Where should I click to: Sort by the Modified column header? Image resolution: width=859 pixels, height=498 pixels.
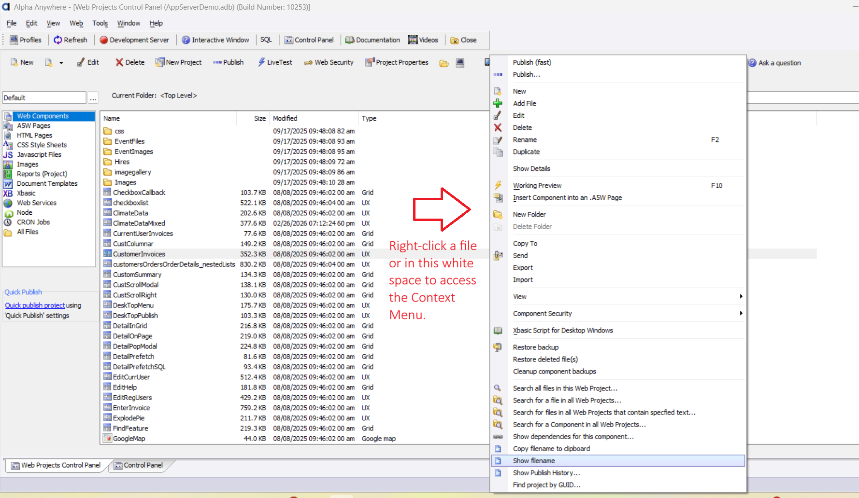click(314, 119)
